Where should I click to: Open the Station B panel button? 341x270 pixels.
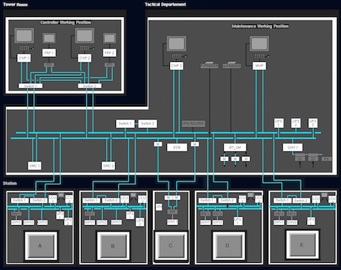[x=114, y=246]
